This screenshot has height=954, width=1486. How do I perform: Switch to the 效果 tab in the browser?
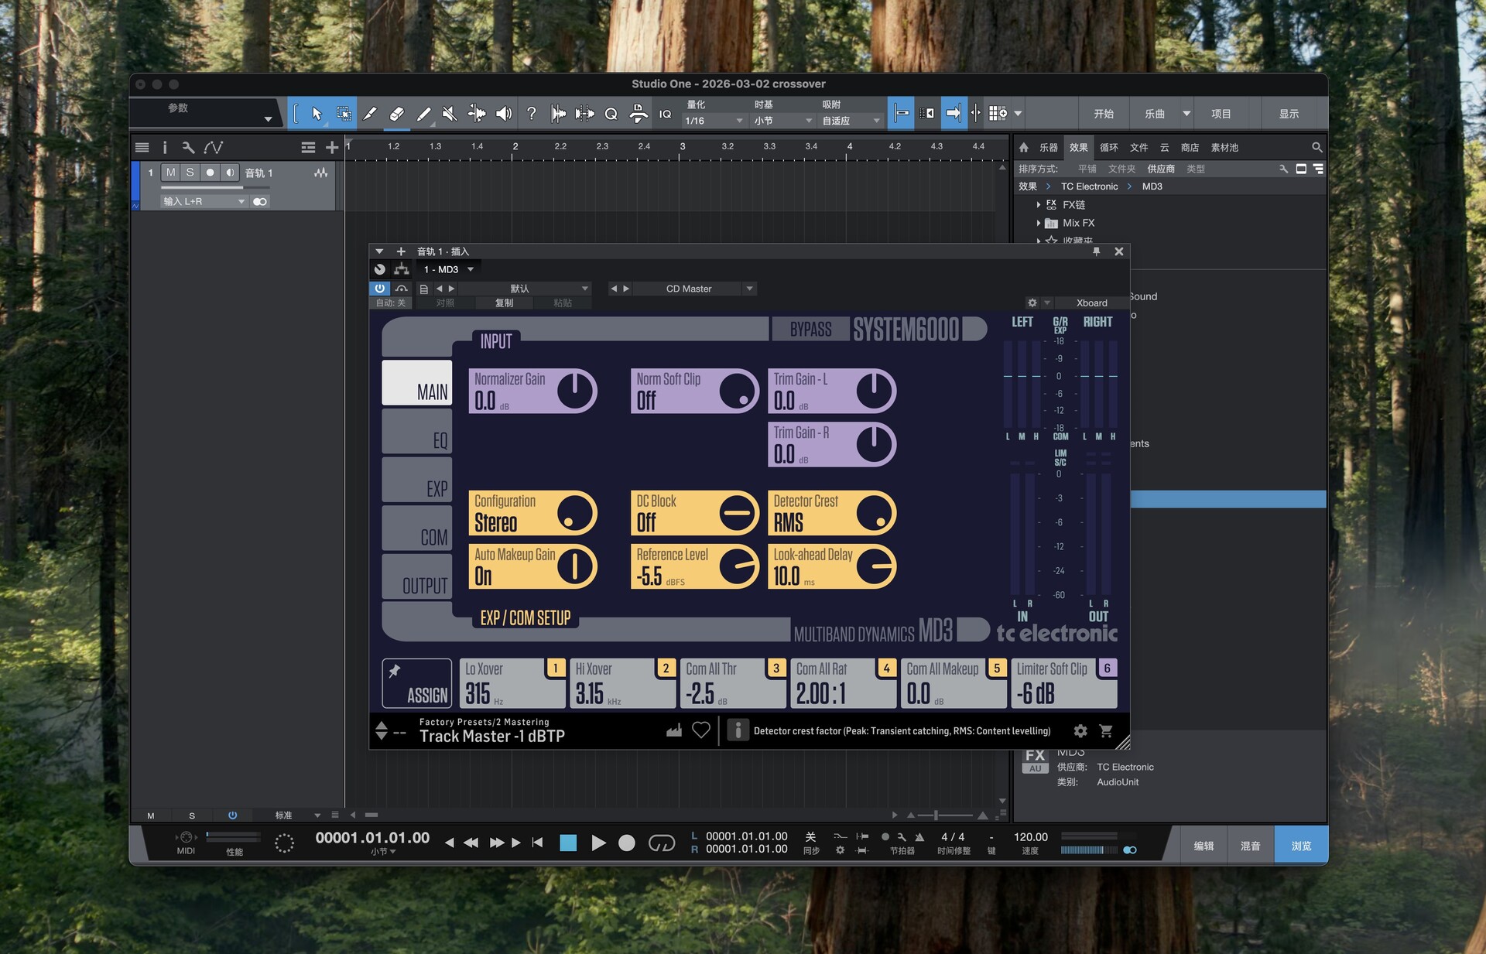1077,147
